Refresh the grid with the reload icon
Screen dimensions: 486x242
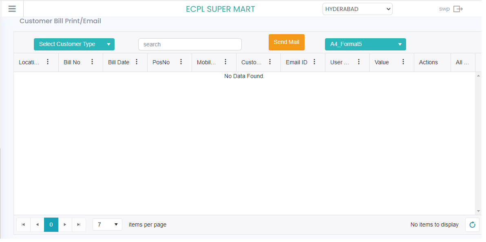click(x=472, y=225)
